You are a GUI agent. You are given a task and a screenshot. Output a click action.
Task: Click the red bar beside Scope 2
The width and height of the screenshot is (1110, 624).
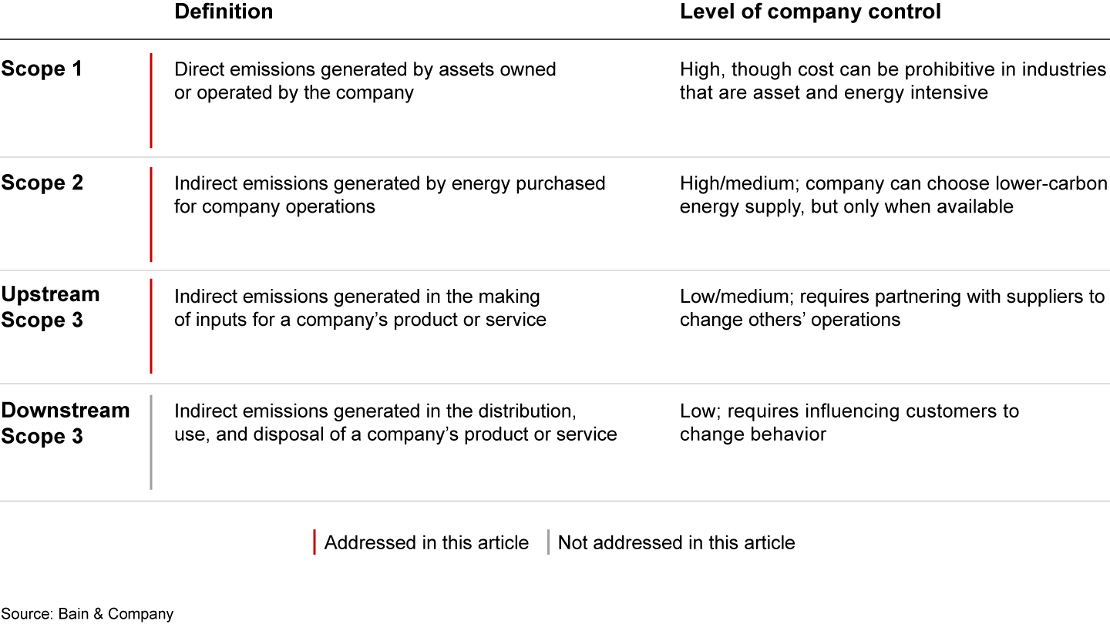[x=151, y=214]
